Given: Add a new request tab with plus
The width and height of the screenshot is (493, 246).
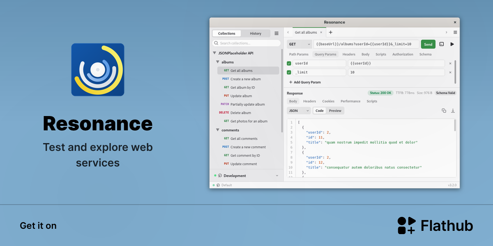Looking at the screenshot, I should click(331, 32).
